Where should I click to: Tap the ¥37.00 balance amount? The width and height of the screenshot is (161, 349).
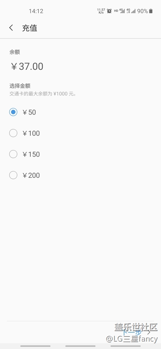(27, 66)
